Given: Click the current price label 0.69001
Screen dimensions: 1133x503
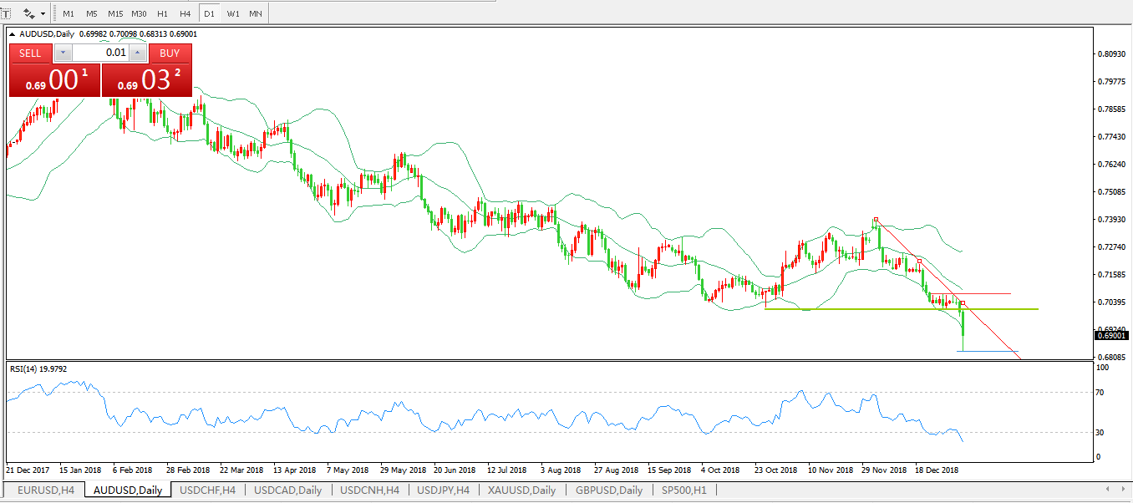Looking at the screenshot, I should [x=1111, y=335].
